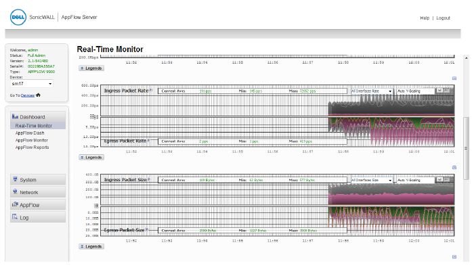Click the AppFlow section icon
Viewport: 474px width, 278px height.
15,204
